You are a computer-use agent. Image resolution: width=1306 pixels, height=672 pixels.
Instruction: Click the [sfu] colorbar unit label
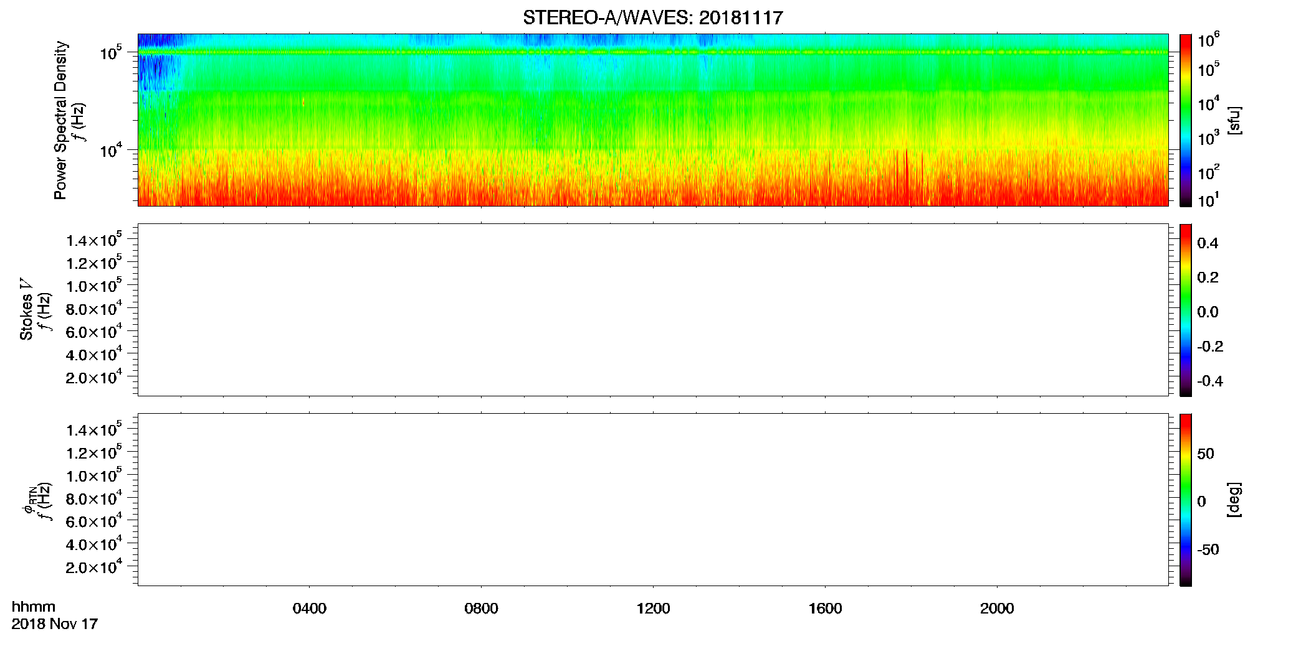1234,120
